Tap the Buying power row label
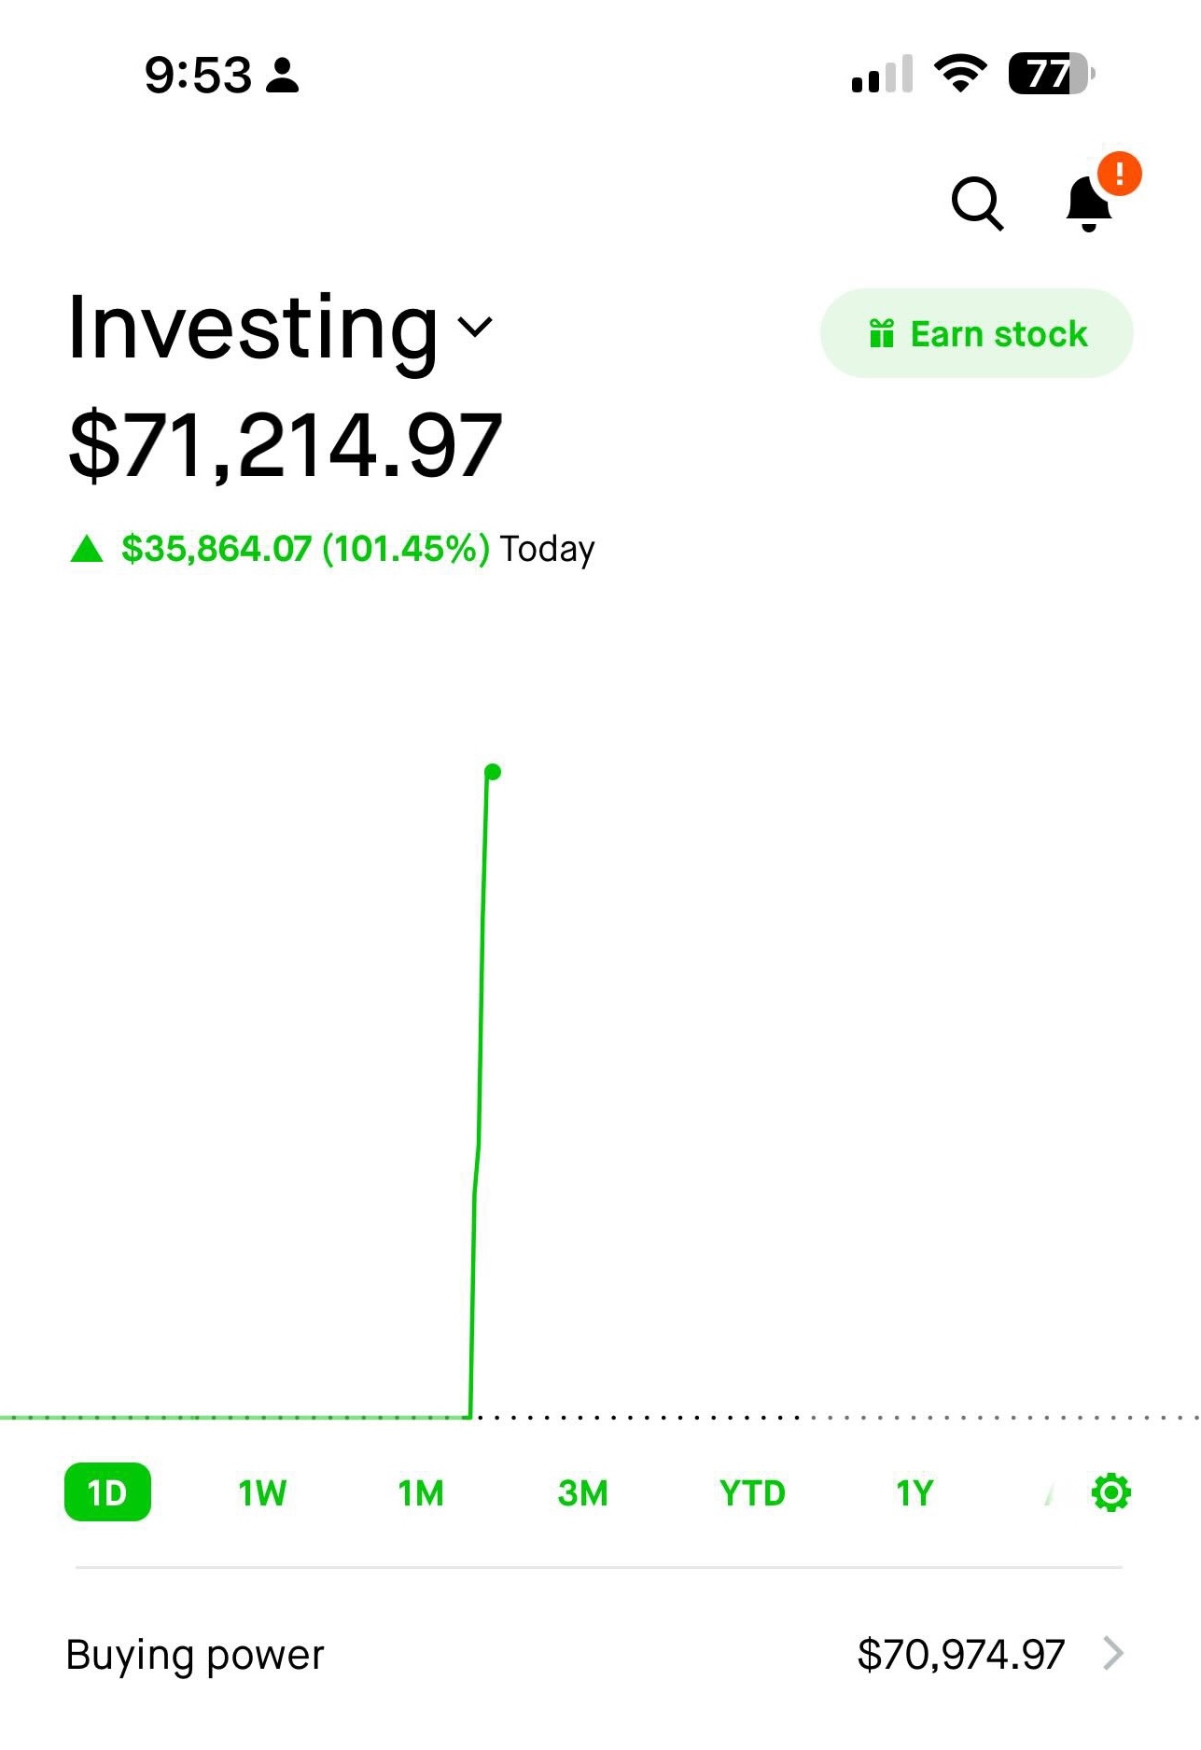Screen dimensions: 1201x1750 pyautogui.click(x=195, y=1655)
